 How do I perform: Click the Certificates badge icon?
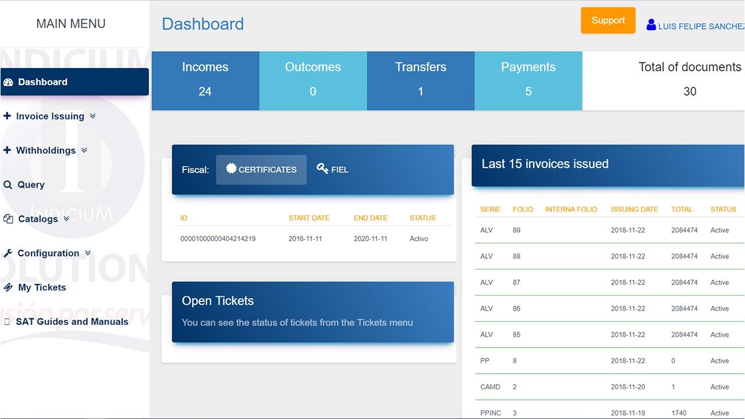tap(231, 169)
